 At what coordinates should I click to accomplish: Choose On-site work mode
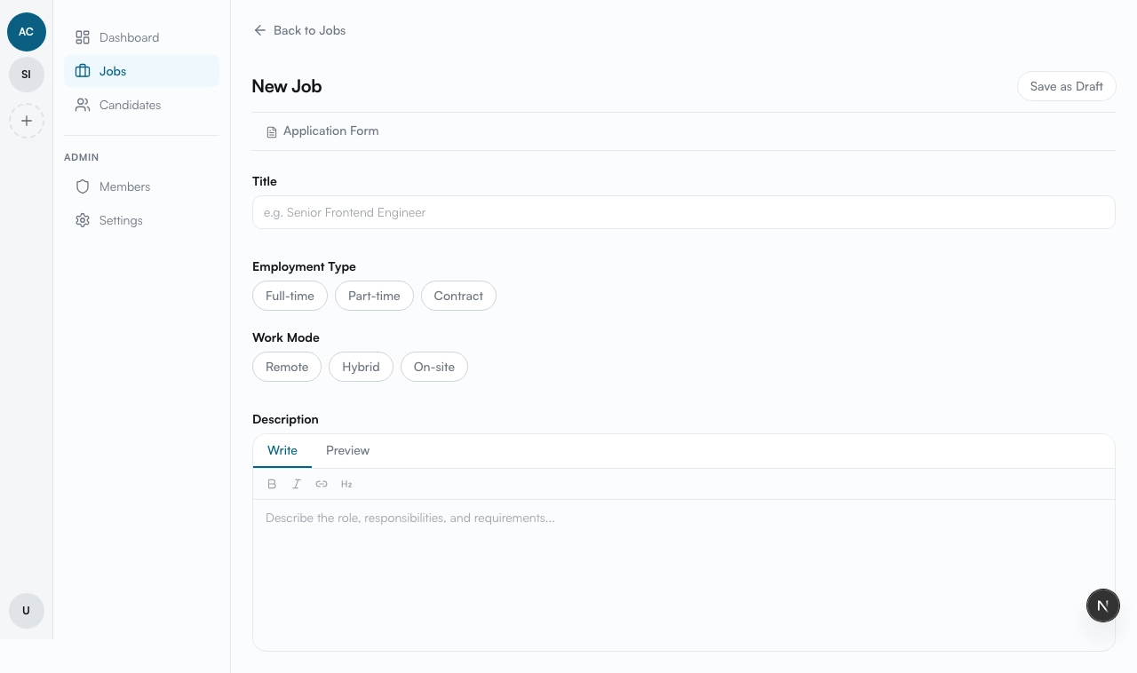(434, 367)
